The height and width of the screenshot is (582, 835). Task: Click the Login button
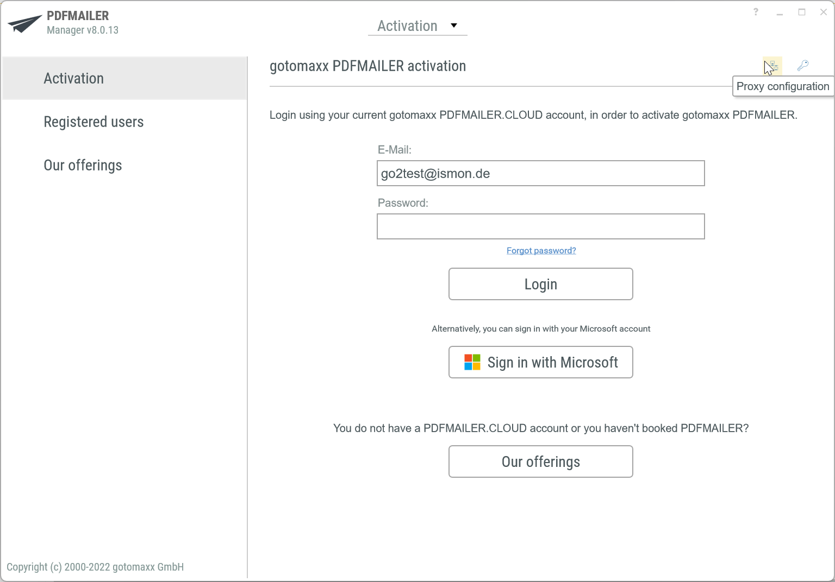pos(541,284)
